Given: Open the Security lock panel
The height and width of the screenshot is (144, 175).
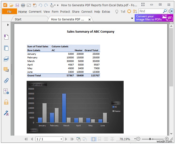Looking at the screenshot, I should point(6,102).
